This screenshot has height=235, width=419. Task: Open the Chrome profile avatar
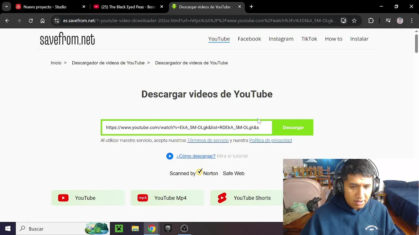[400, 21]
